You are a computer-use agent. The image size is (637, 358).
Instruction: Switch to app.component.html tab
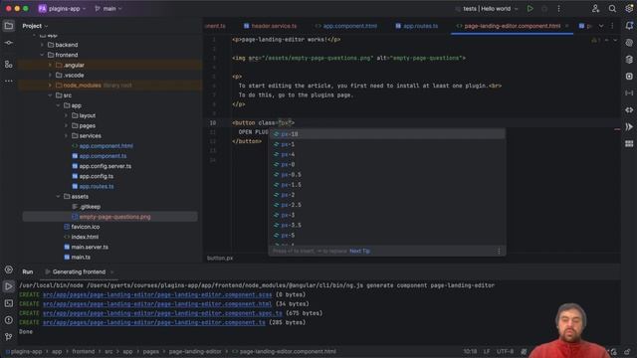346,26
